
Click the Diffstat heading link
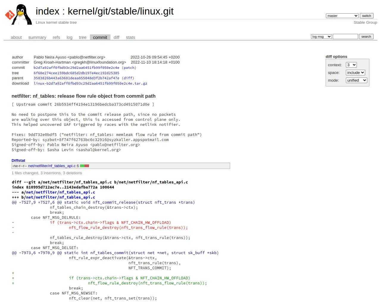pos(18,161)
